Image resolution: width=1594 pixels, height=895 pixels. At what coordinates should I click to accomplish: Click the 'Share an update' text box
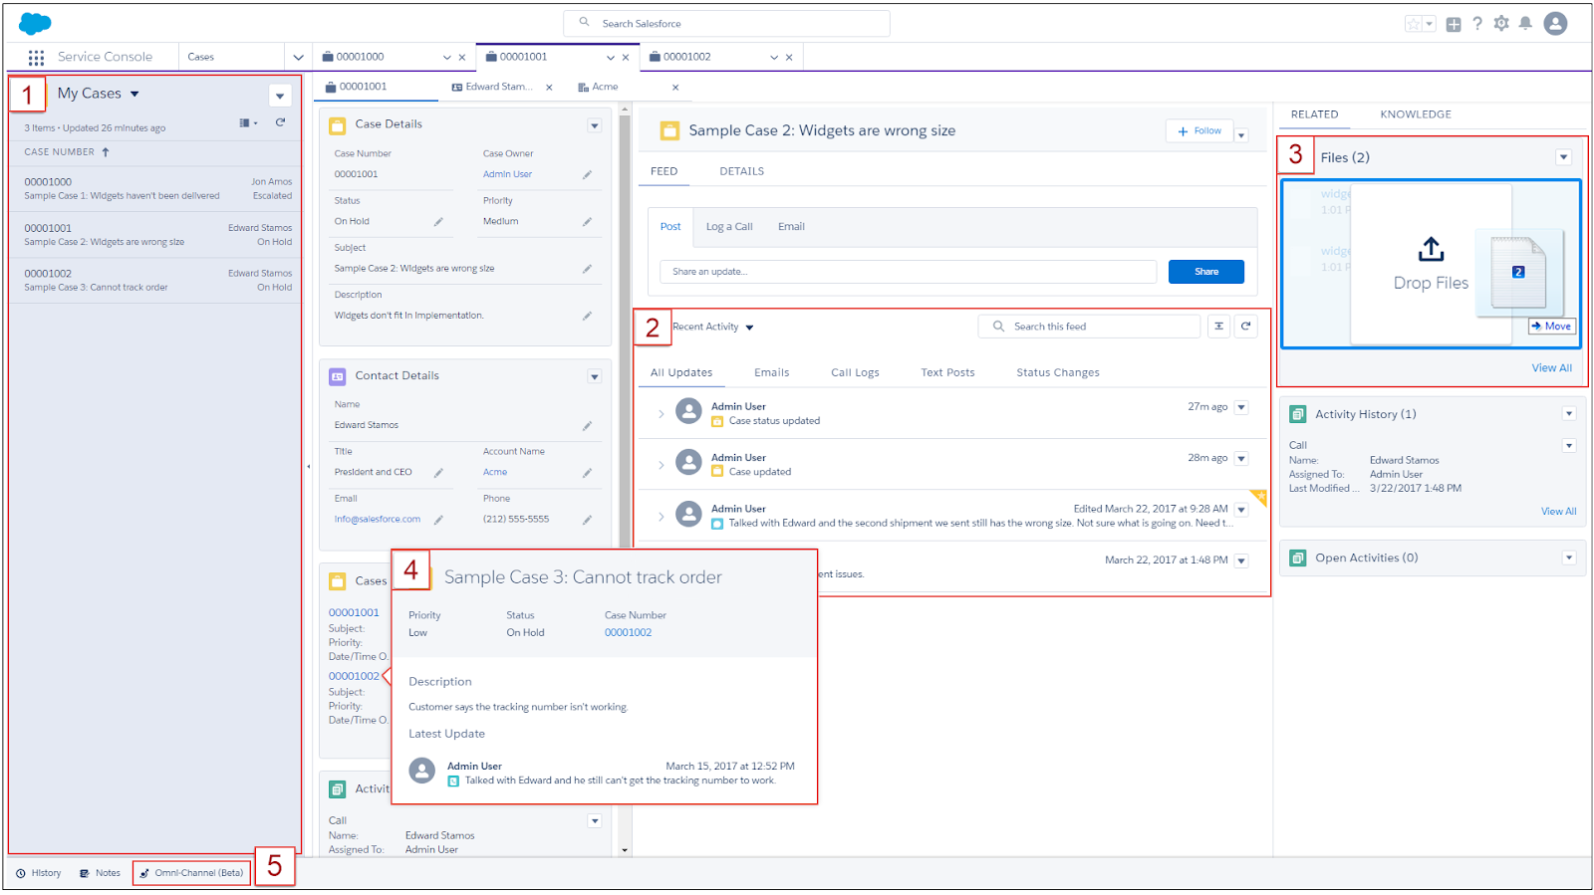click(x=908, y=272)
